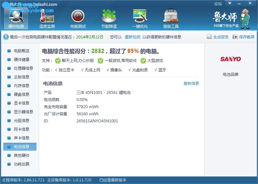Open 显卡信息 from the sidebar

[x=21, y=103]
